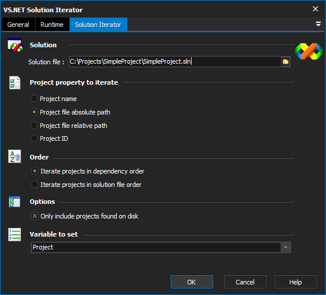Image resolution: width=326 pixels, height=295 pixels.
Task: Click the Options checklist window icon
Action: coord(15,202)
